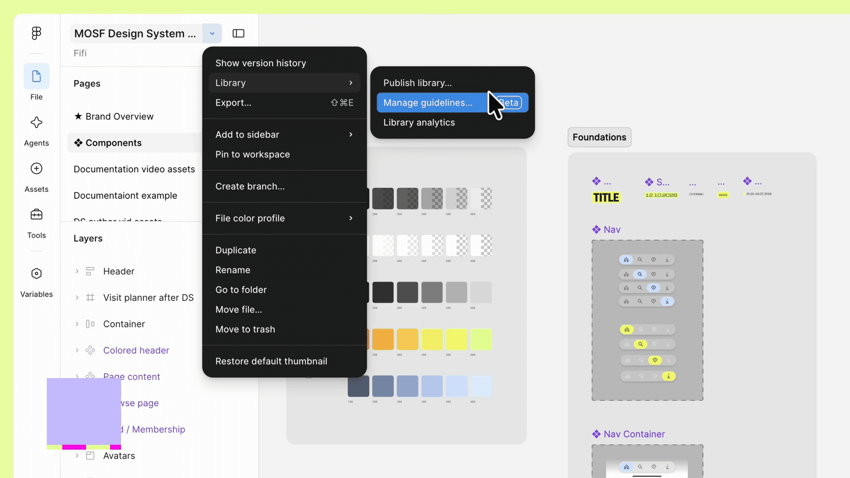850x478 pixels.
Task: Click Manage guidelines...
Action: pos(452,103)
